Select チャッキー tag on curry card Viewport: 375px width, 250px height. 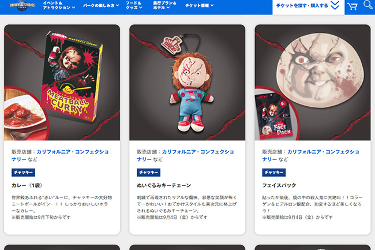tap(23, 173)
